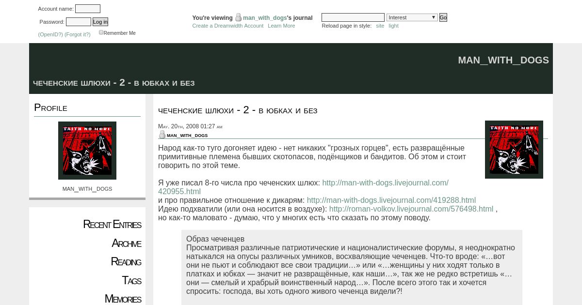Focus the Password input field
The image size is (582, 305).
[79, 22]
